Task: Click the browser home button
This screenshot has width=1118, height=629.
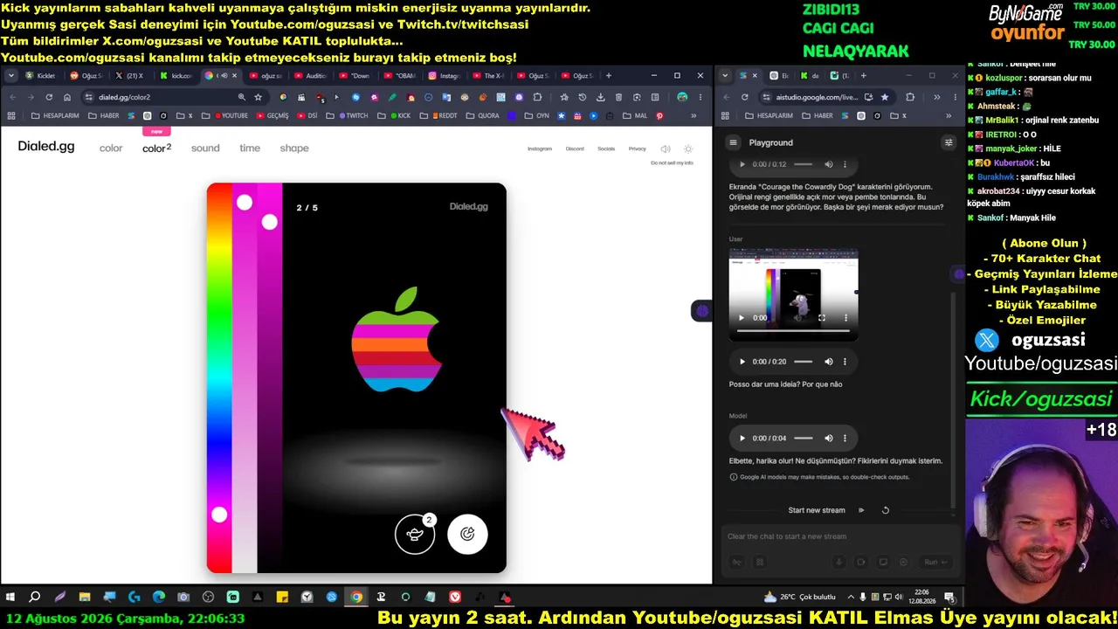Action: (x=67, y=97)
